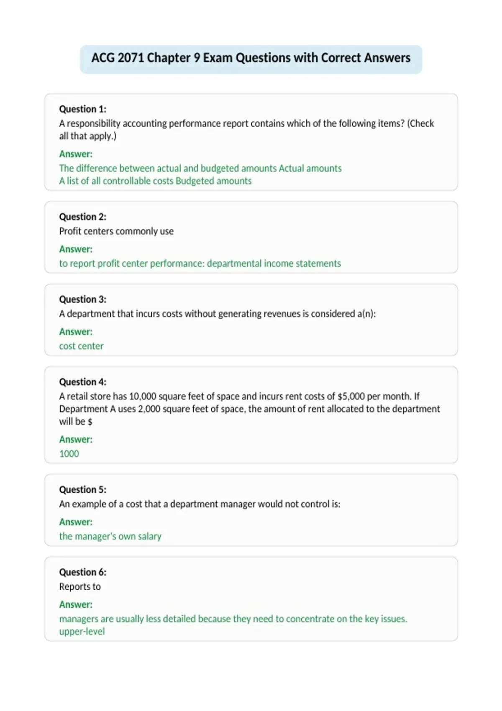This screenshot has height=711, width=502.
Task: Click the Question 6 heading
Action: [83, 572]
